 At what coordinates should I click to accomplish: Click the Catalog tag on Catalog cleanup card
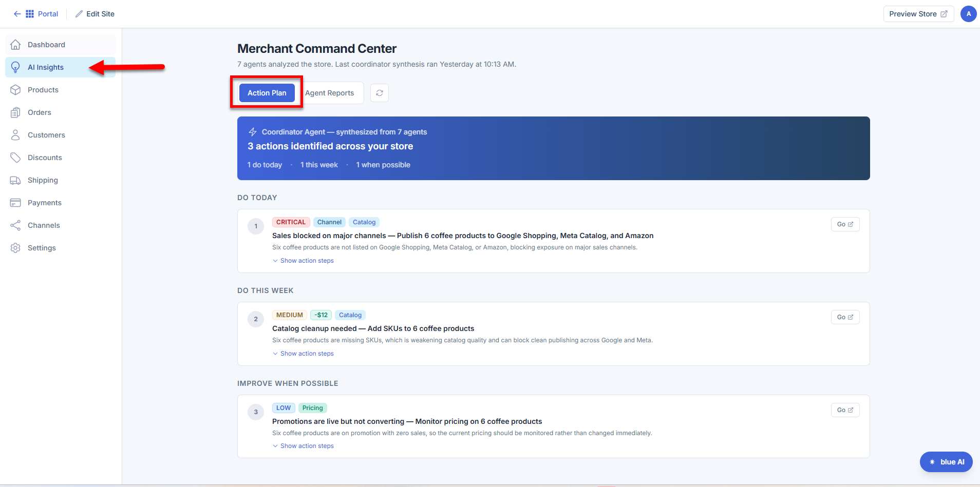(350, 315)
